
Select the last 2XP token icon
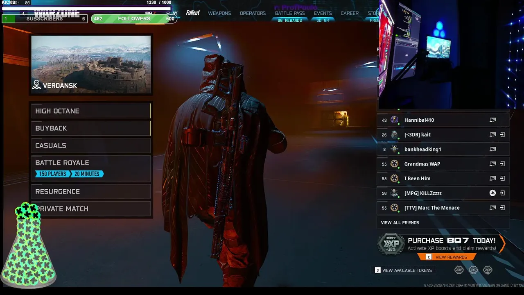tap(488, 270)
